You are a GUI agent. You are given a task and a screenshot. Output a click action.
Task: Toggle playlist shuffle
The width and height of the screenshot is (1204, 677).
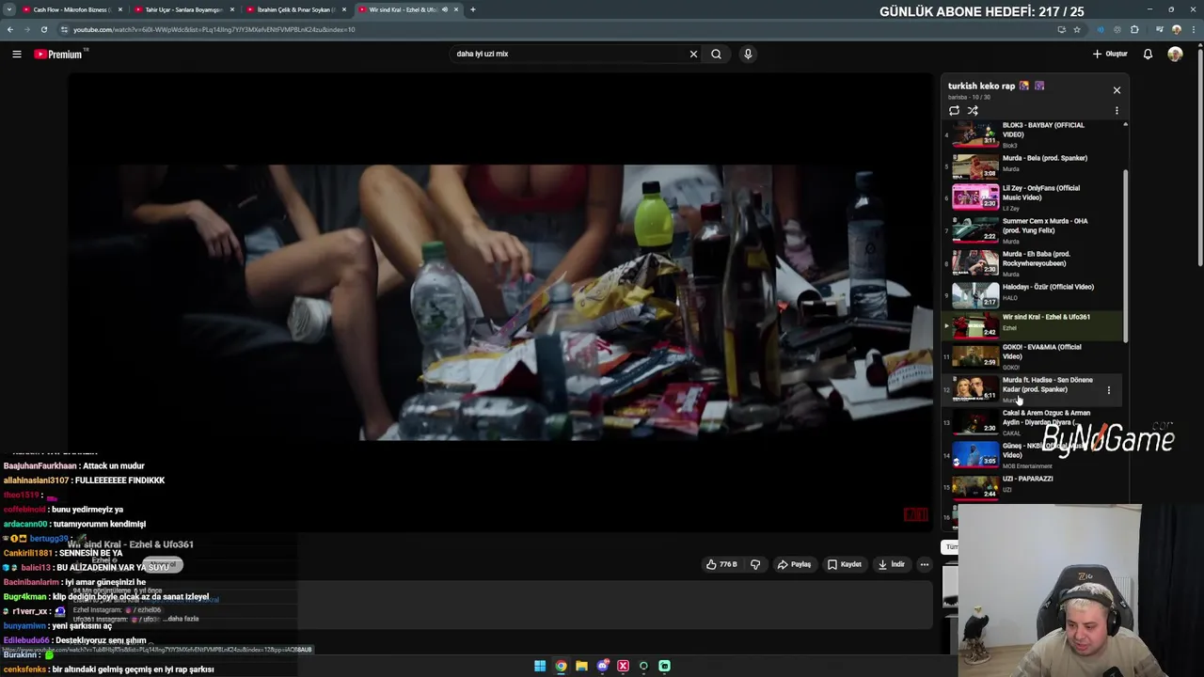click(x=973, y=111)
